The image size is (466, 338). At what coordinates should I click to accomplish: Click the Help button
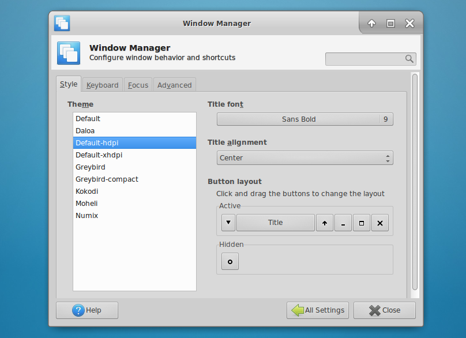[x=87, y=310]
